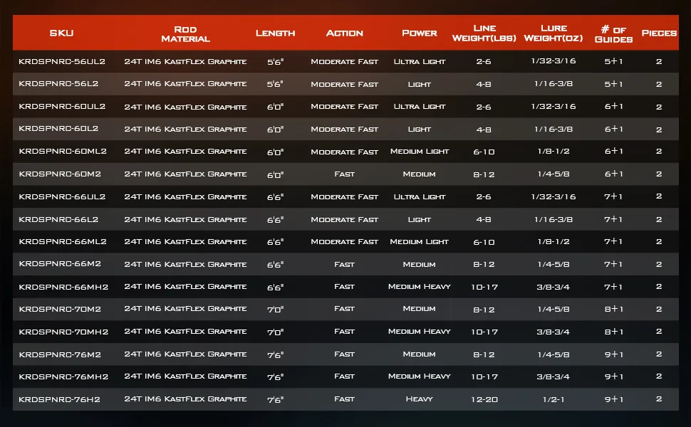The height and width of the screenshot is (427, 691).
Task: Select SKU KRDSPNRC-76H2
Action: click(59, 400)
